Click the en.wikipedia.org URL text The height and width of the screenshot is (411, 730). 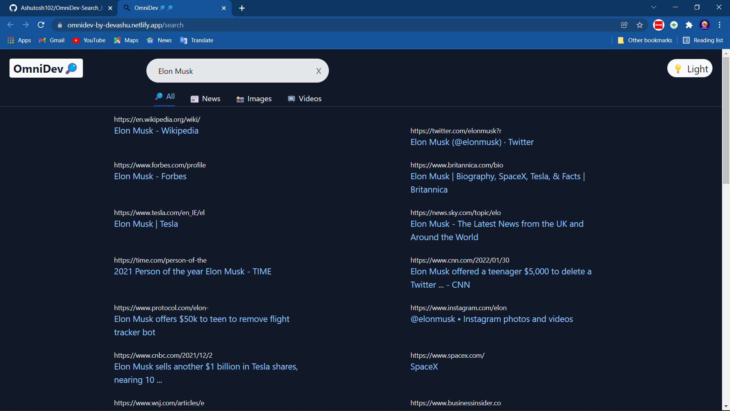pyautogui.click(x=157, y=119)
